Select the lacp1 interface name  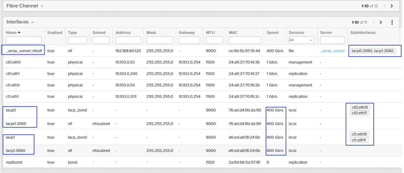pyautogui.click(x=10, y=137)
